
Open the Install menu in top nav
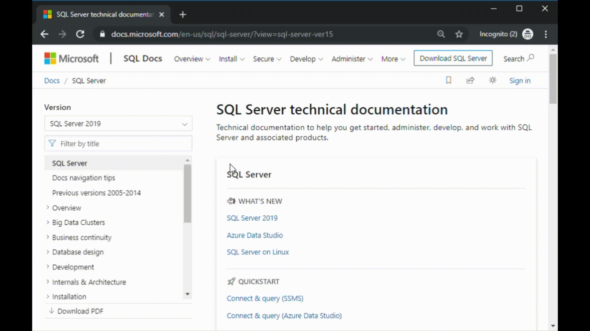(231, 59)
